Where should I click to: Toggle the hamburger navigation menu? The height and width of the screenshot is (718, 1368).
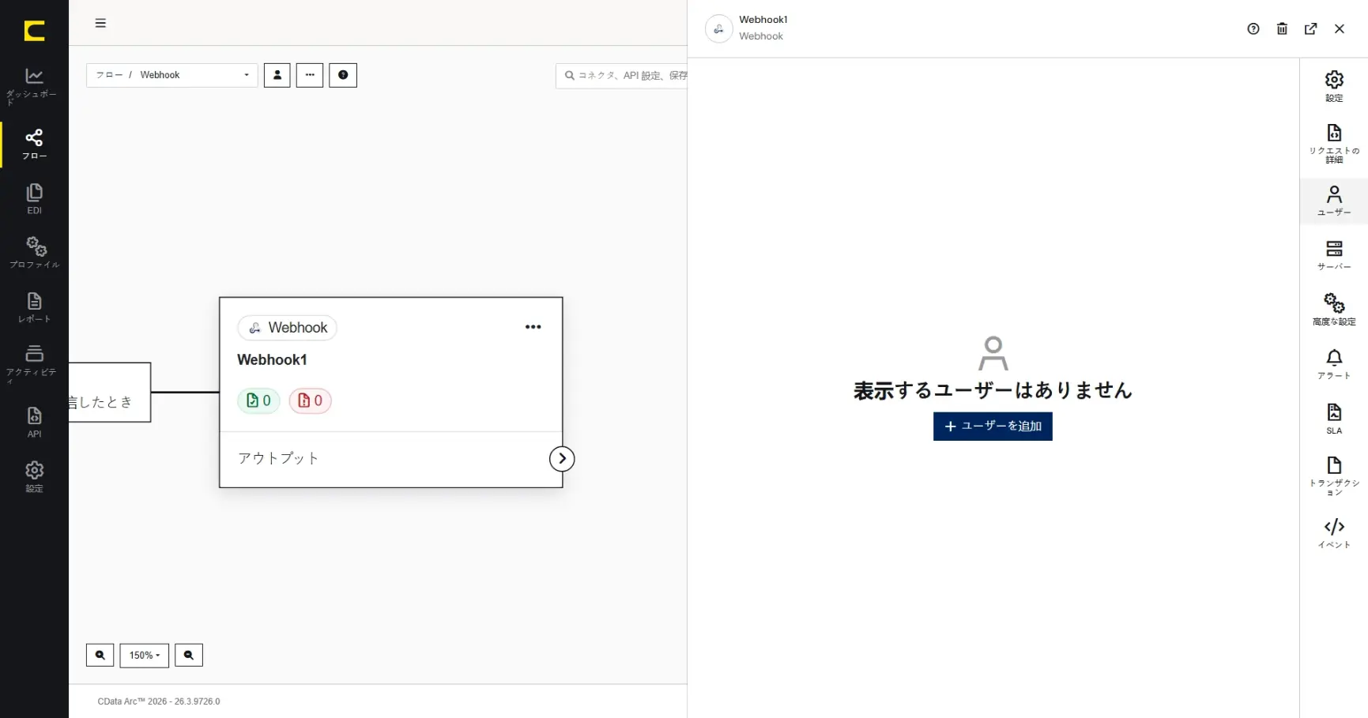pos(100,23)
